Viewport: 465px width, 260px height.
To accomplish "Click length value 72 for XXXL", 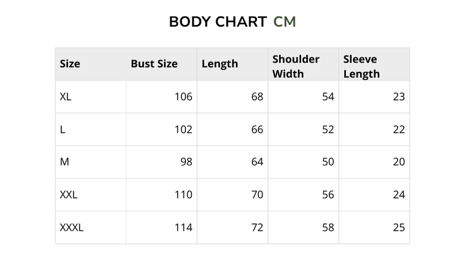I will (257, 228).
